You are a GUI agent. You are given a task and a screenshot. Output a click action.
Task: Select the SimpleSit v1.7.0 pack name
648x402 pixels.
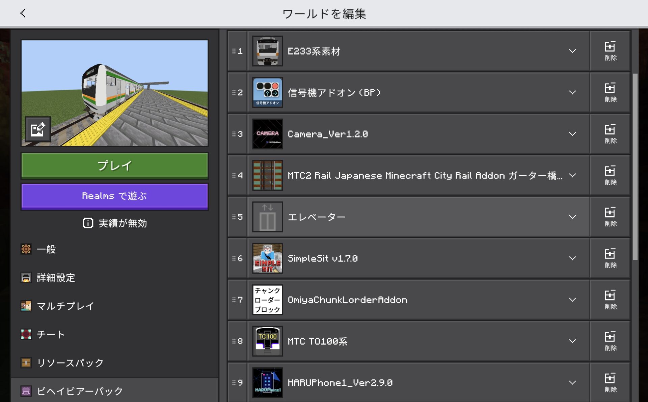(x=323, y=258)
